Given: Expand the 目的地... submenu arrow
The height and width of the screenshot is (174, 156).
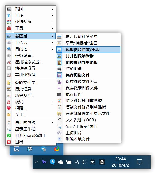Looking at the screenshot, I should coord(52,49).
